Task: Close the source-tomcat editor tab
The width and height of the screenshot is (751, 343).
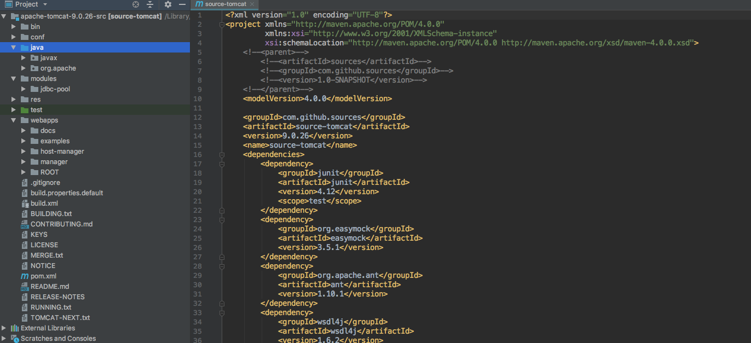Action: (252, 4)
